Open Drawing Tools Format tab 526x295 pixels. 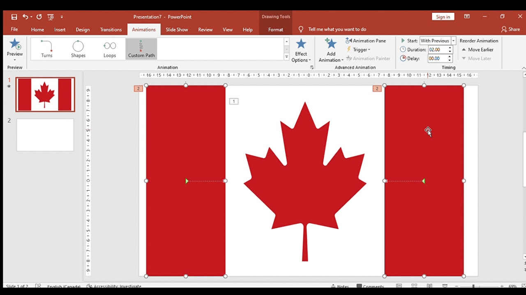coord(276,29)
